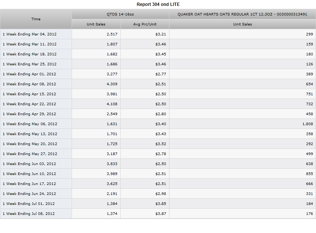316x233 pixels.
Task: Select row '1 Week Ending Apr 22, 2012'
Action: (x=158, y=104)
